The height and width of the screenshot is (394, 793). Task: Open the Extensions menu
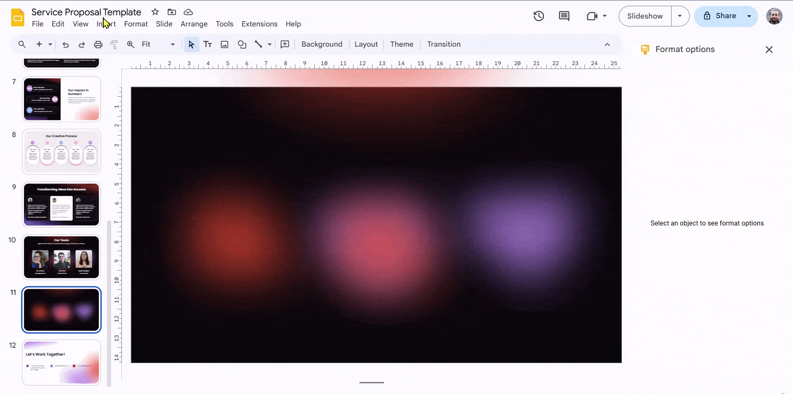point(259,24)
